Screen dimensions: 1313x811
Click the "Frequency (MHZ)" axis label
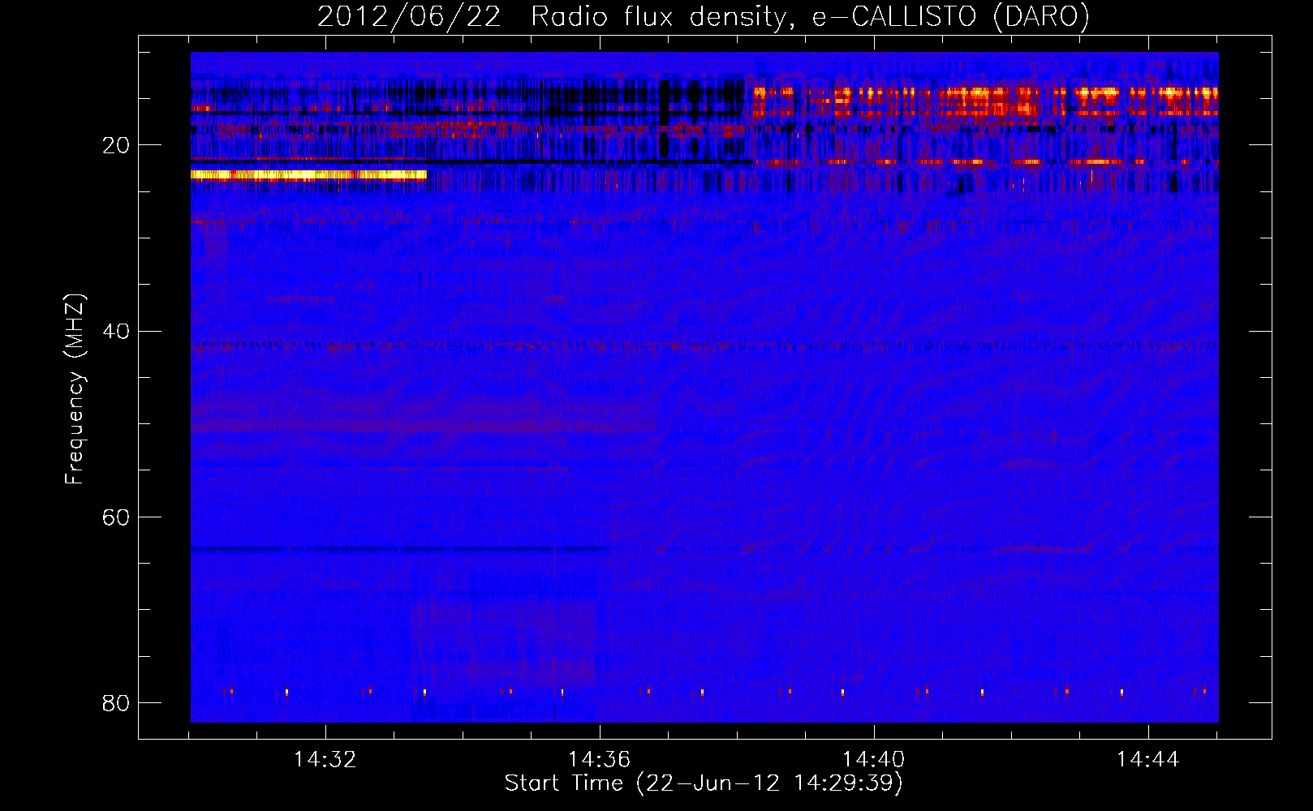75,389
